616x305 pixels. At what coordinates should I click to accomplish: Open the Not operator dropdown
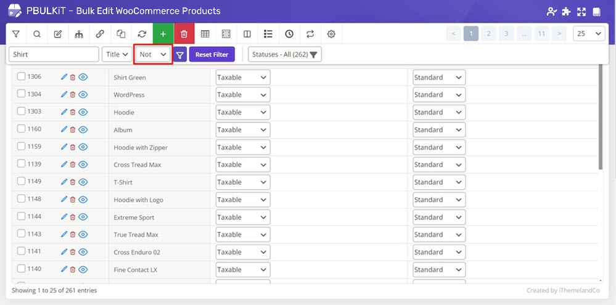coord(153,54)
